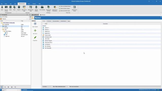
Task: Open the Reports ribbon icon
Action: (19, 8)
